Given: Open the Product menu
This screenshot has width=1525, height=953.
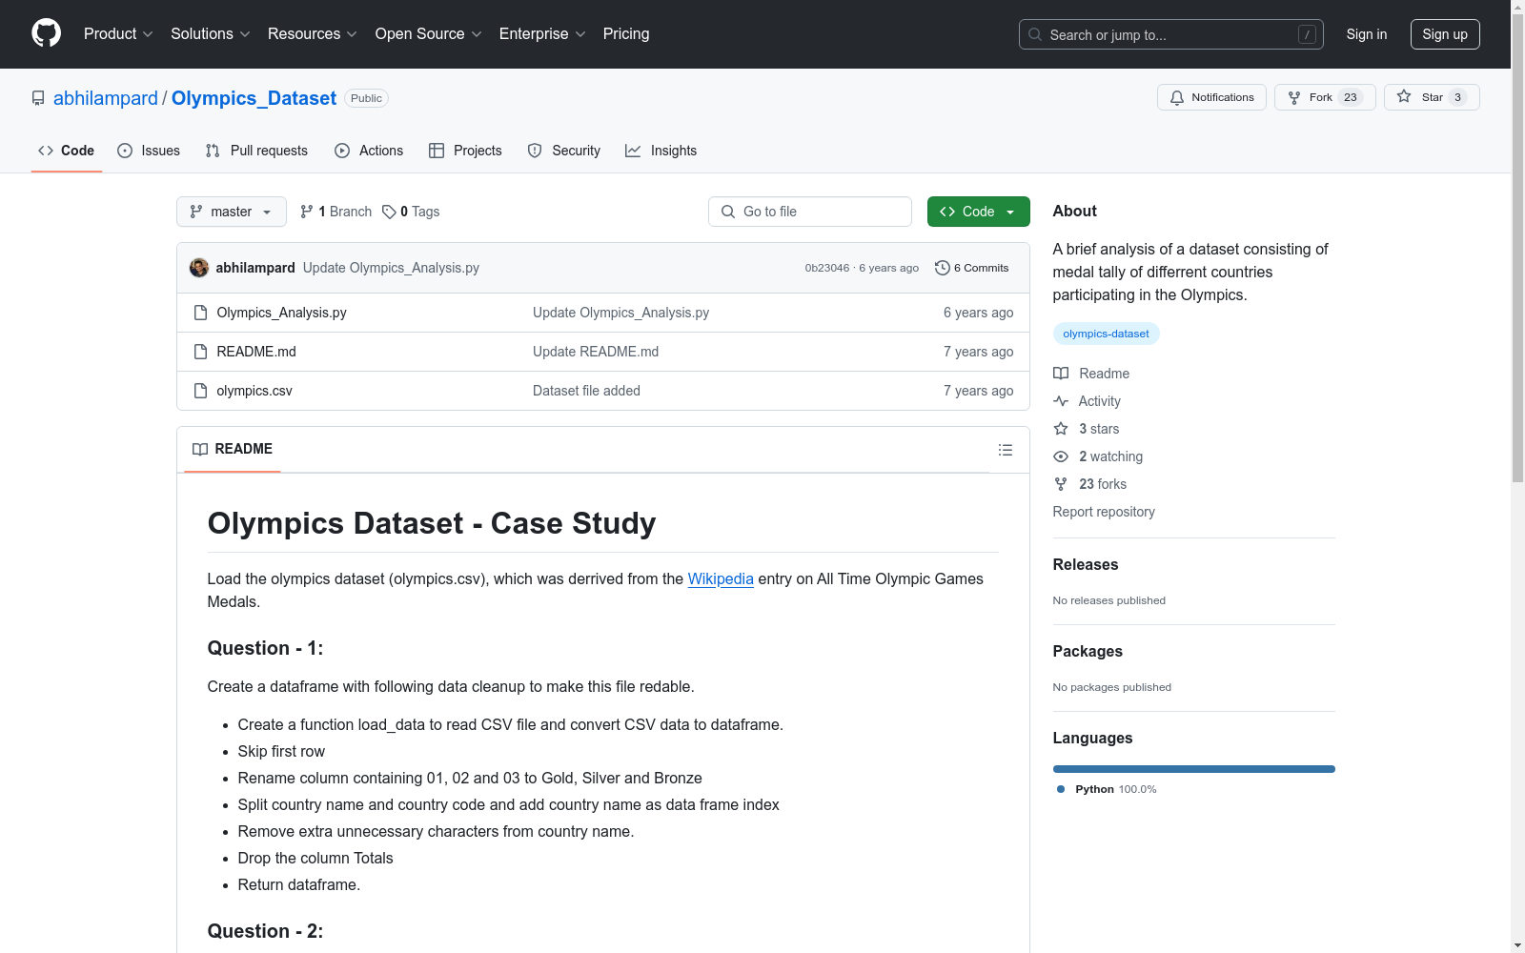Looking at the screenshot, I should click(118, 33).
